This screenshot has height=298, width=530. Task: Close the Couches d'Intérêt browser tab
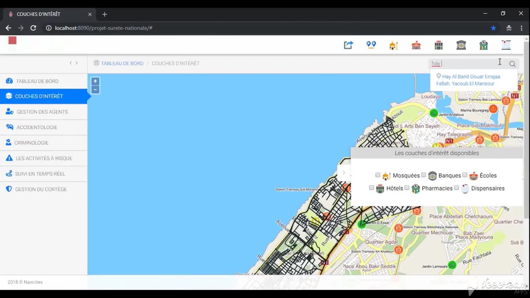tap(90, 14)
